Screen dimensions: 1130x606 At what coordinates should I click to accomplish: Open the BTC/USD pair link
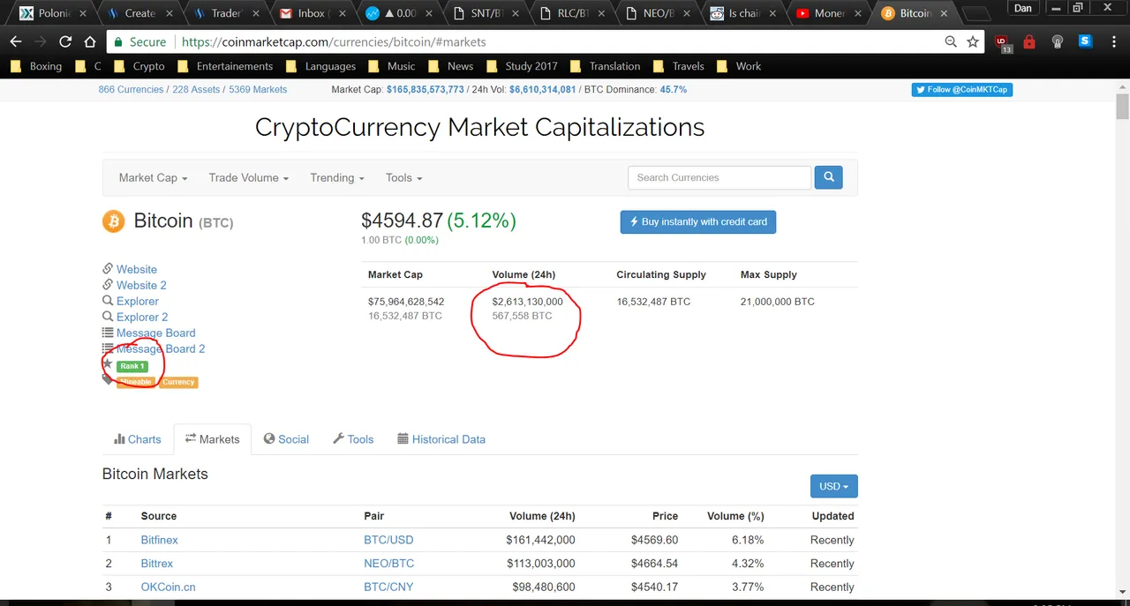(x=388, y=540)
